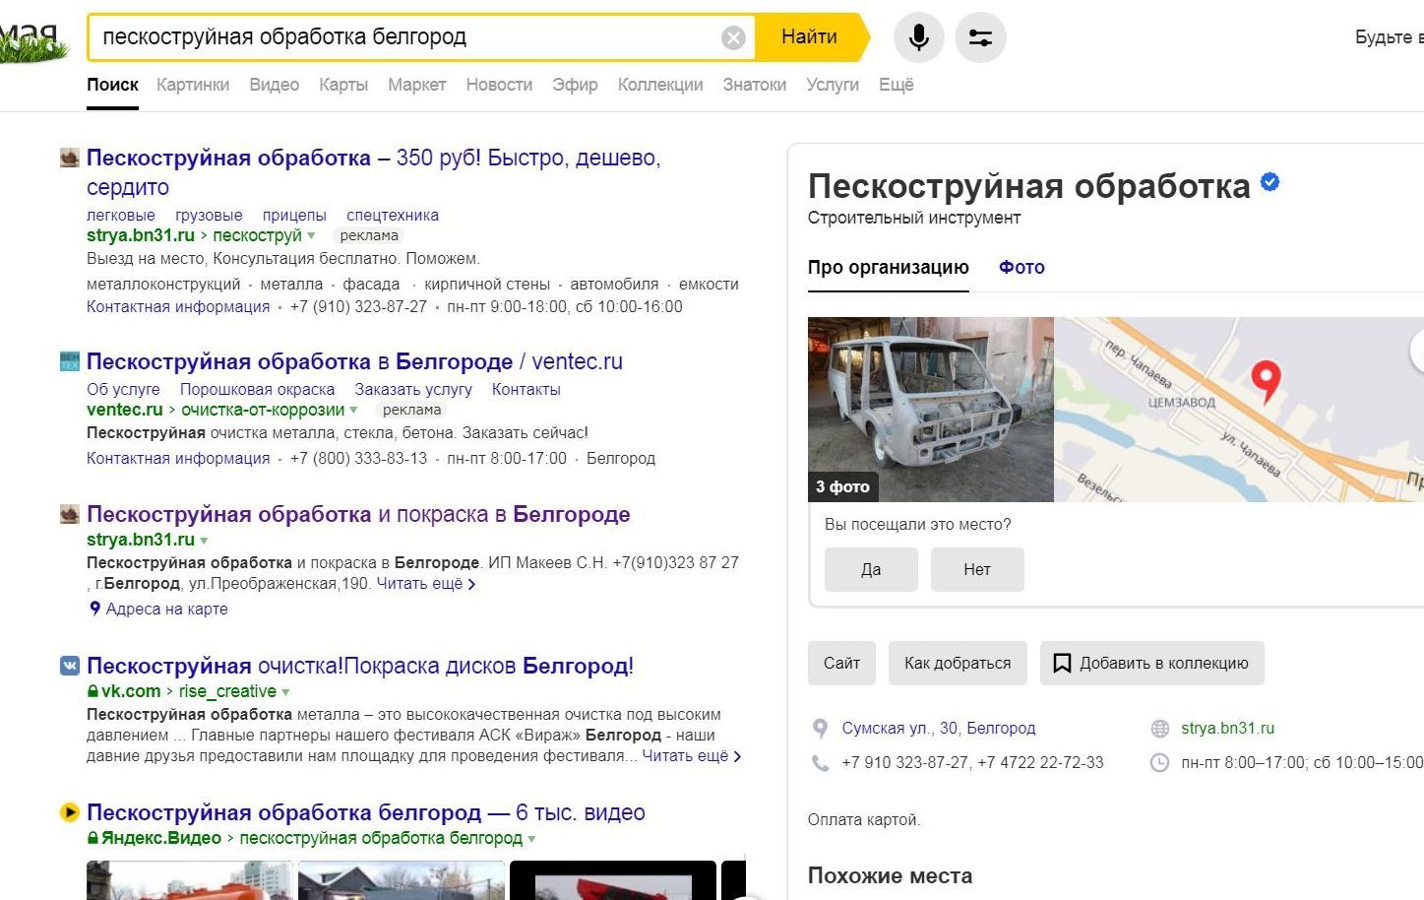Activate the voice search microphone
1424x900 pixels.
click(917, 36)
